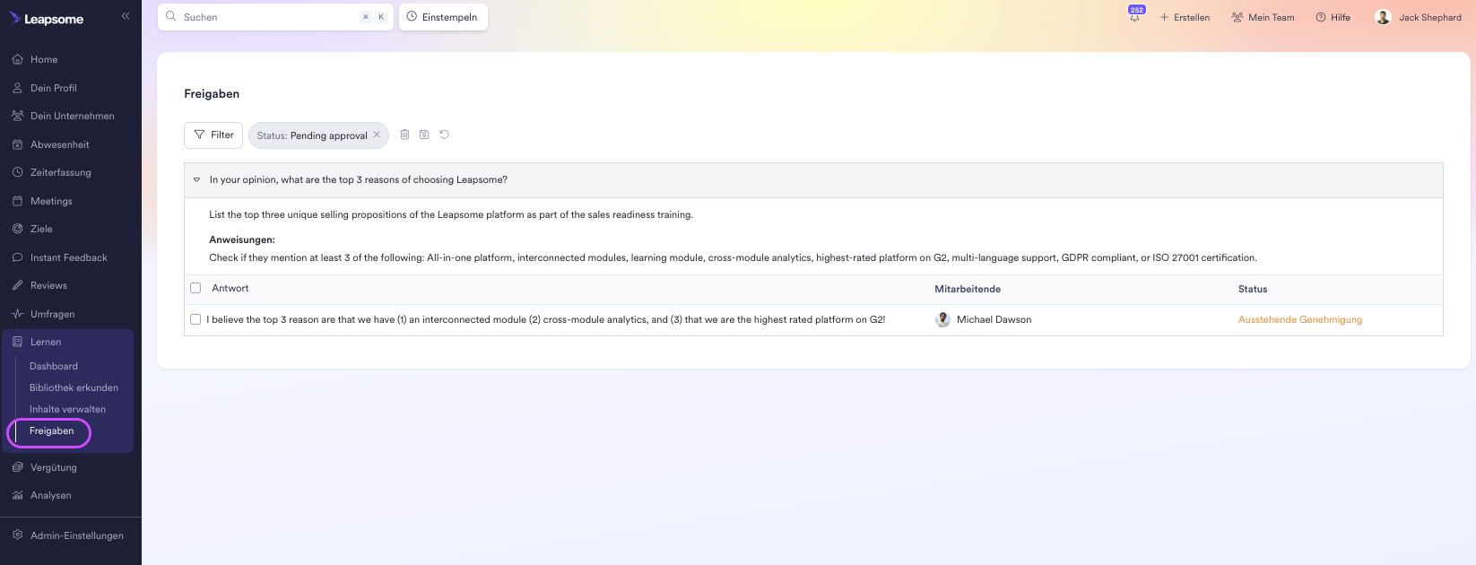Open the notifications bell with 252 badge

click(x=1135, y=16)
